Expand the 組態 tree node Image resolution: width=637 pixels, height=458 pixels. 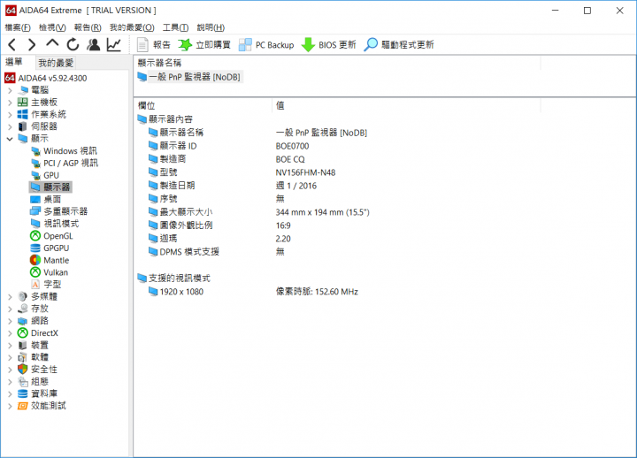pyautogui.click(x=10, y=382)
